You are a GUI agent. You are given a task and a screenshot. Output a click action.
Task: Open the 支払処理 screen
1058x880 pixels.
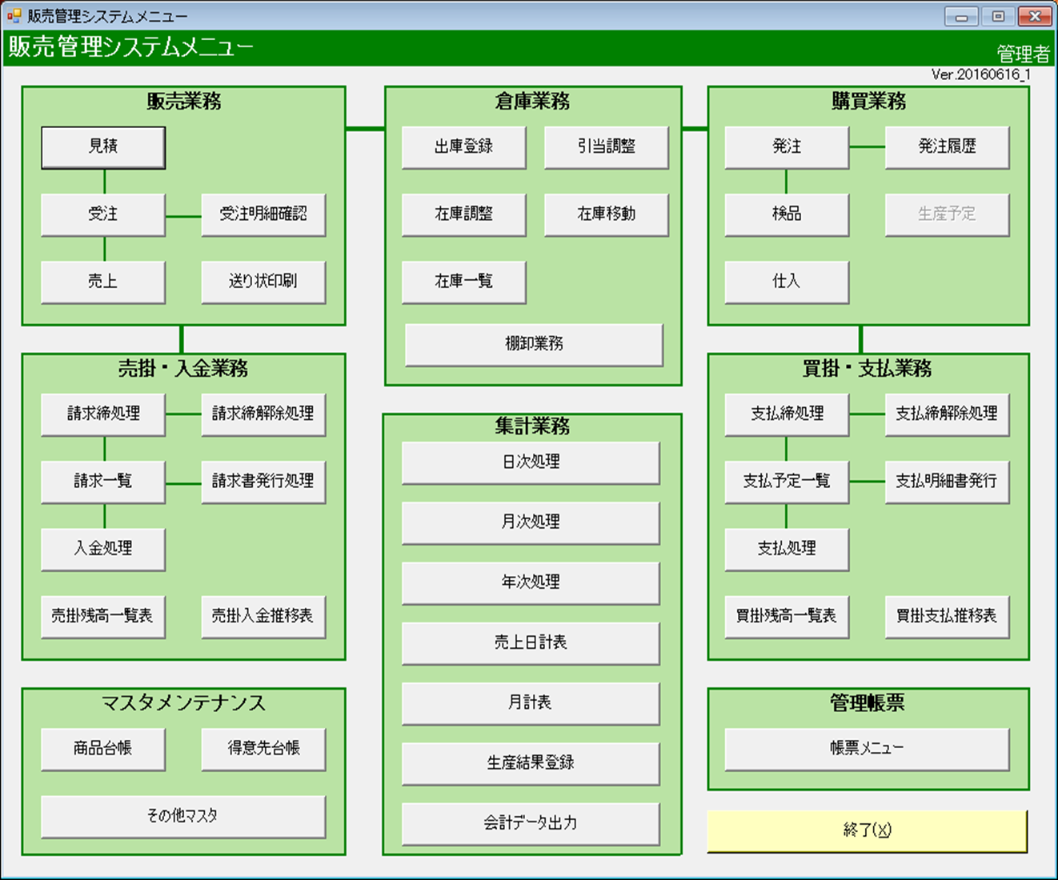pyautogui.click(x=787, y=549)
